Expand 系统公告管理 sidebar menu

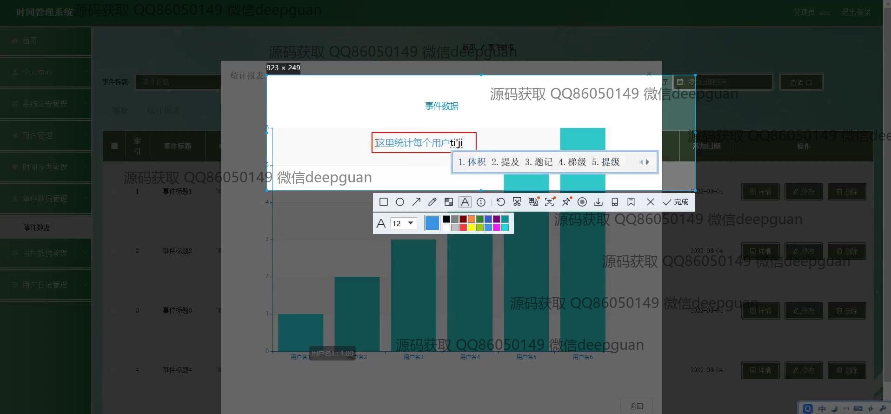pos(46,104)
